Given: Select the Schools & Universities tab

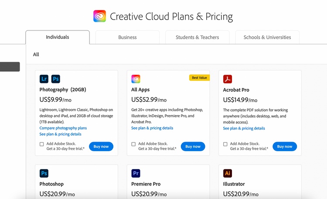Looking at the screenshot, I should 267,37.
